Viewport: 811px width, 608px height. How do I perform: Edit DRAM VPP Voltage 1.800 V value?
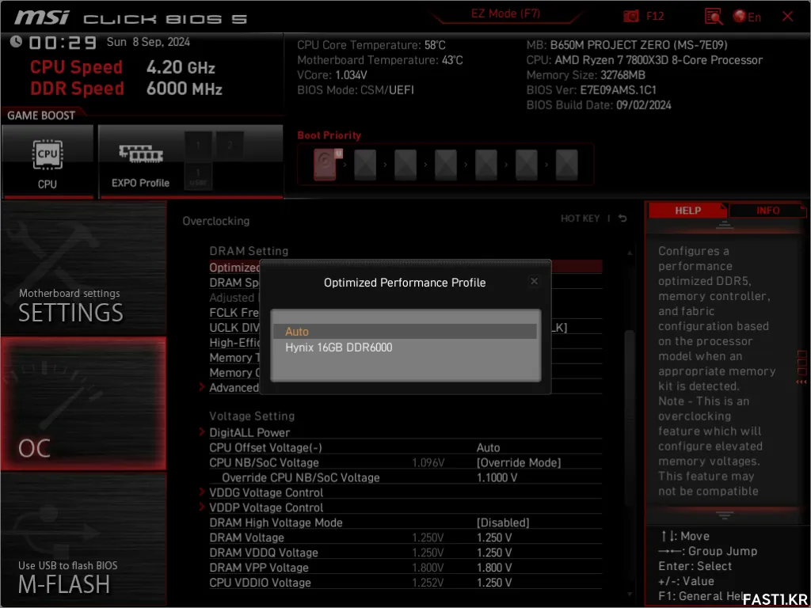click(494, 568)
